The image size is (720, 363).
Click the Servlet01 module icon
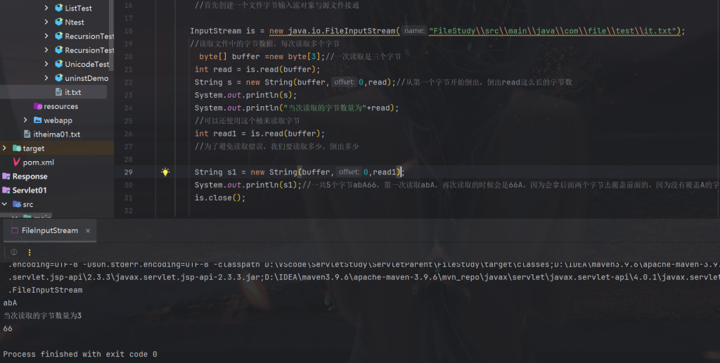6,191
